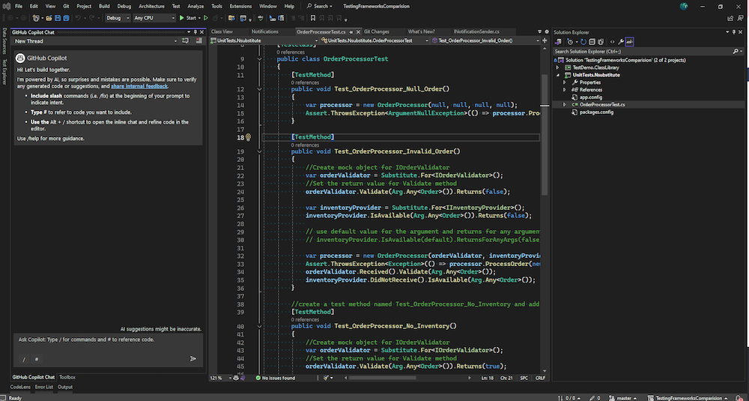Image resolution: width=749 pixels, height=401 pixels.
Task: Switch to the INotificationSender.cs tab
Action: coord(476,31)
